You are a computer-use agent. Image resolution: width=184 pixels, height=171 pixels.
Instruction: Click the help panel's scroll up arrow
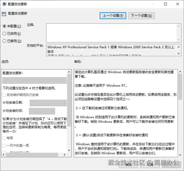pyautogui.click(x=180, y=72)
